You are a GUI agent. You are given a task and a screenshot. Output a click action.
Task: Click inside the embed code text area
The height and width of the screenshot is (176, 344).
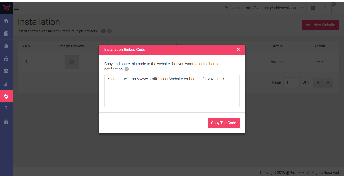click(172, 91)
